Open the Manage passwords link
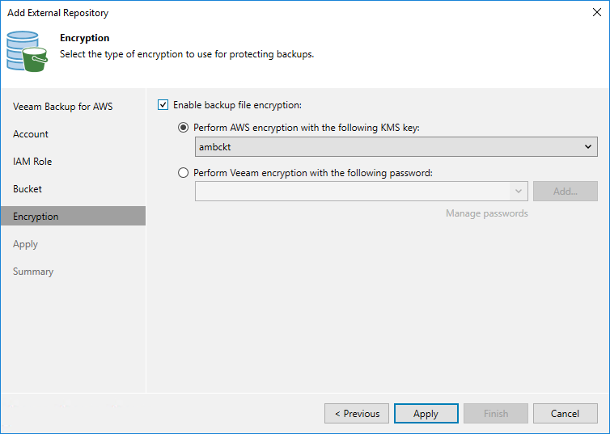 pos(487,213)
